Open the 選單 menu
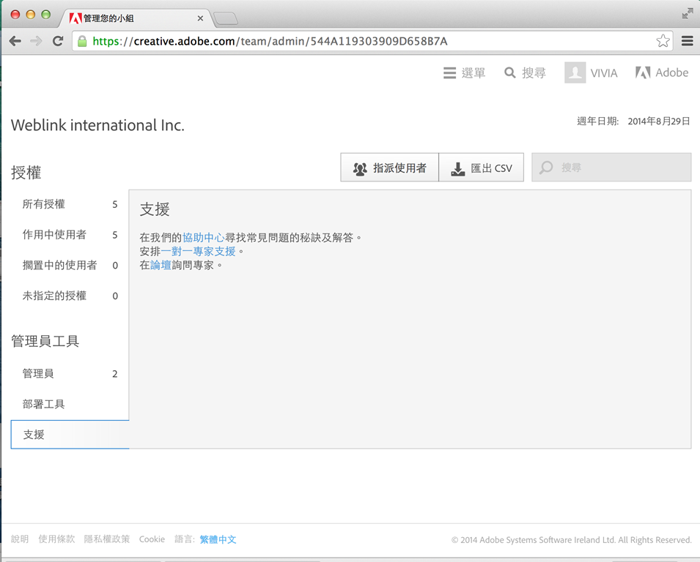 (464, 72)
